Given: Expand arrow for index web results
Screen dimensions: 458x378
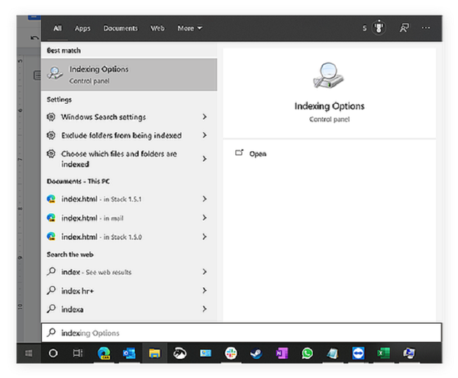Looking at the screenshot, I should pos(205,272).
